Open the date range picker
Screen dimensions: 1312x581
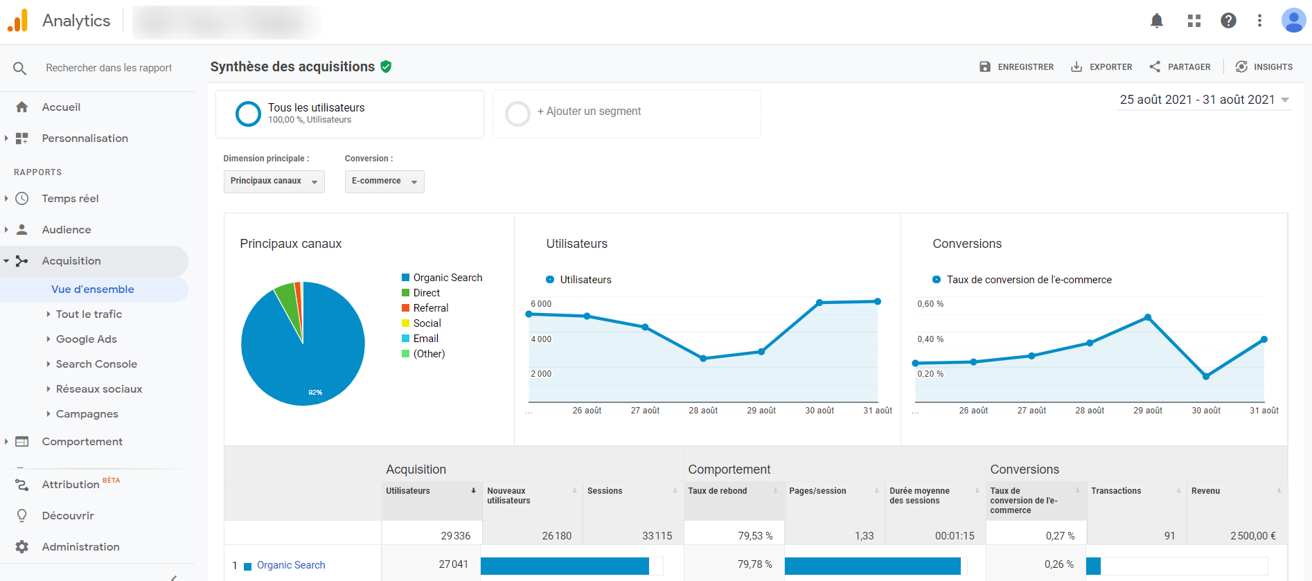1204,100
